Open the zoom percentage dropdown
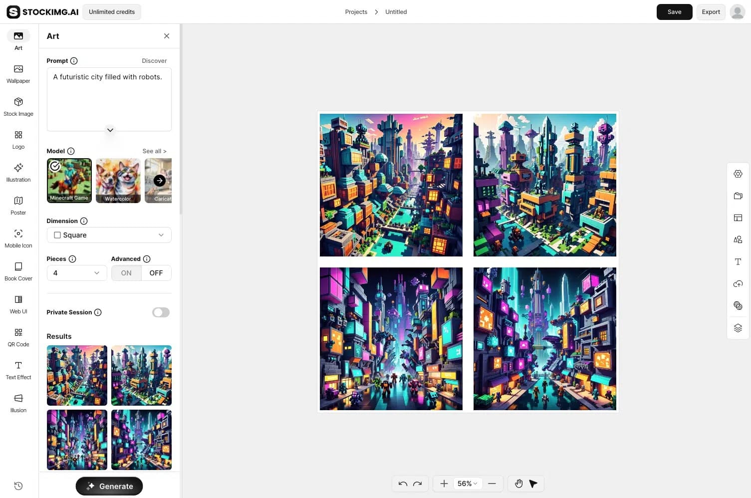This screenshot has width=751, height=498. pos(467,483)
